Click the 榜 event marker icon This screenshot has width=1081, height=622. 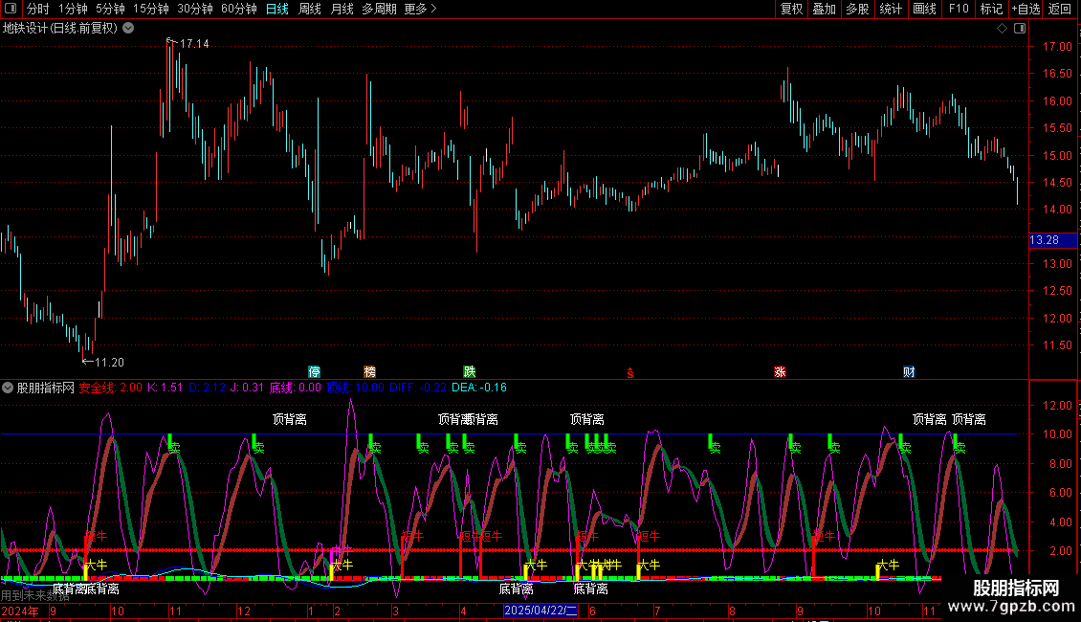(369, 371)
